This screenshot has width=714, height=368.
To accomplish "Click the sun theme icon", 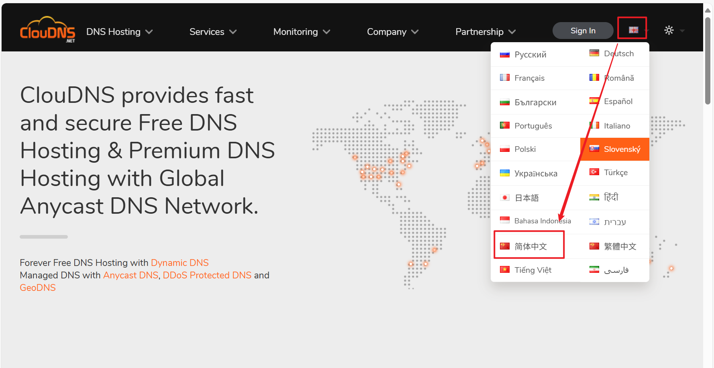I will click(669, 30).
